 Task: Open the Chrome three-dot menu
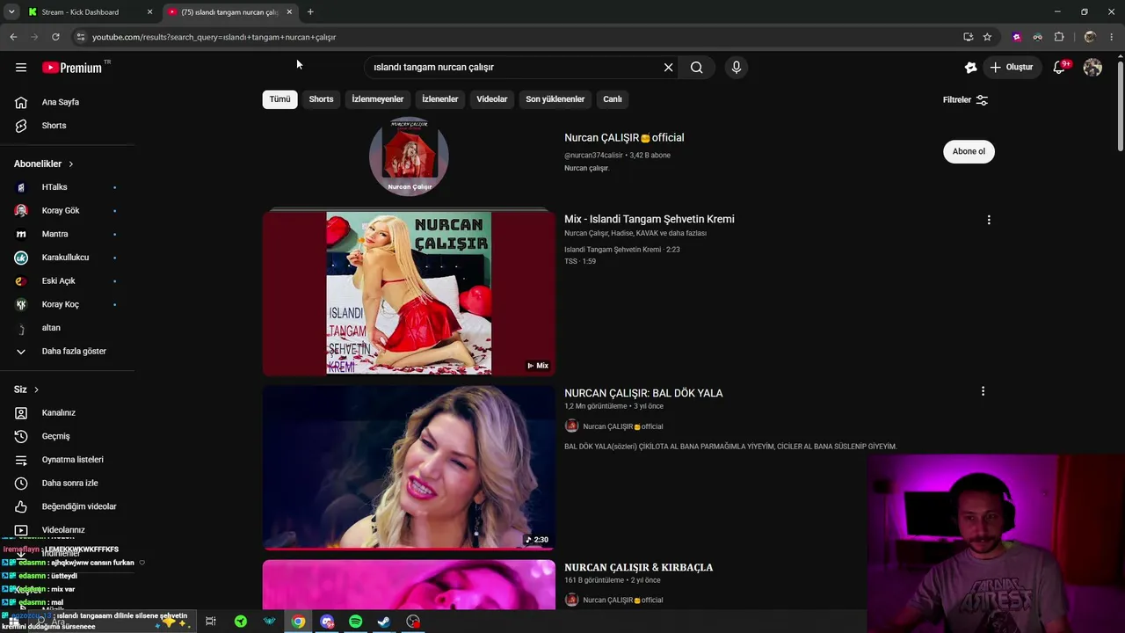pos(1112,37)
